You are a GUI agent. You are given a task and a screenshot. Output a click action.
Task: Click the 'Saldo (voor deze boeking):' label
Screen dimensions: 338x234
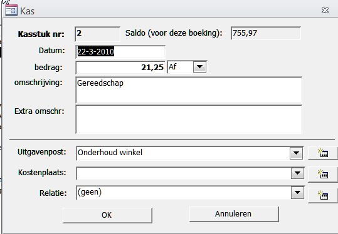174,33
